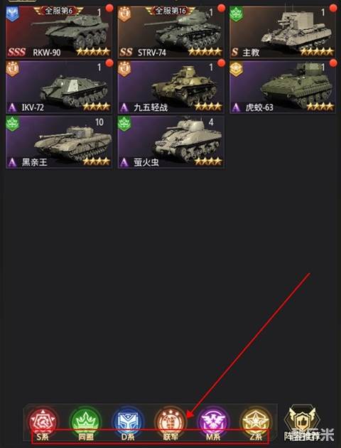This screenshot has width=341, height=448.
Task: Click the 全服第16 ranking banner on STRV-74
Action: 170,11
